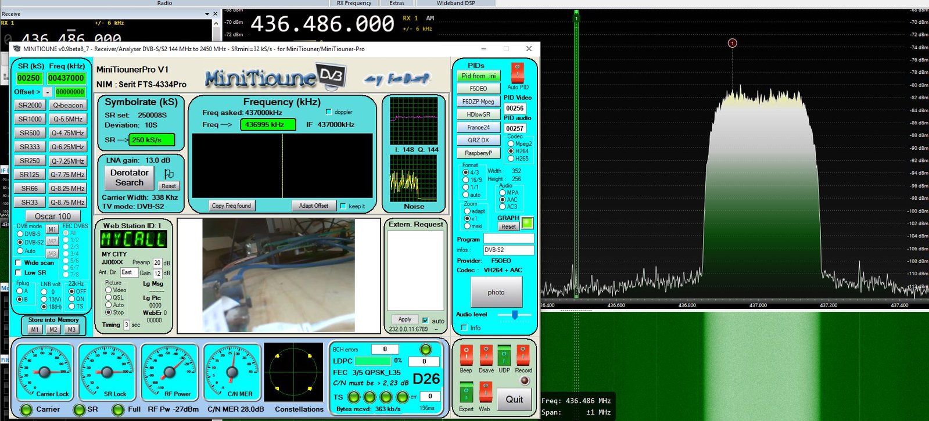
Task: Click the Carrier Lock gauge
Action: (x=44, y=372)
